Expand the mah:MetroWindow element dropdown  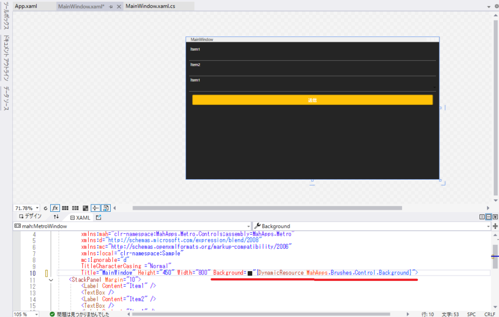click(249, 226)
